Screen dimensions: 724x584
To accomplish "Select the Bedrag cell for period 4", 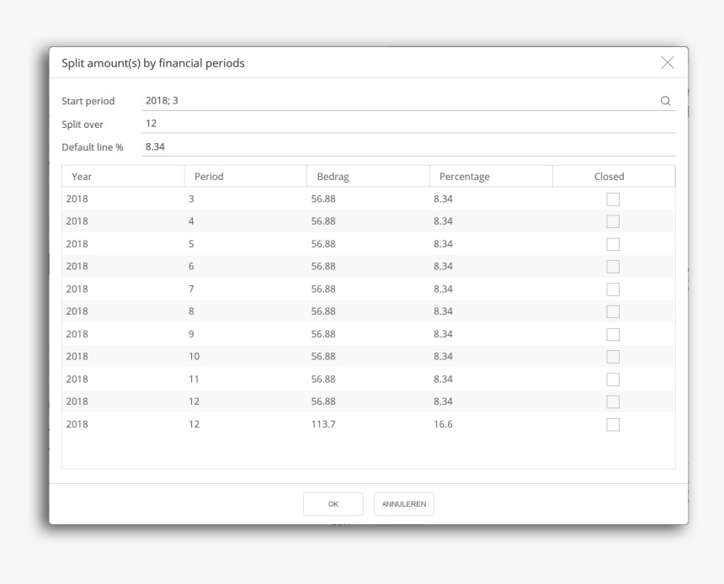I will 368,221.
